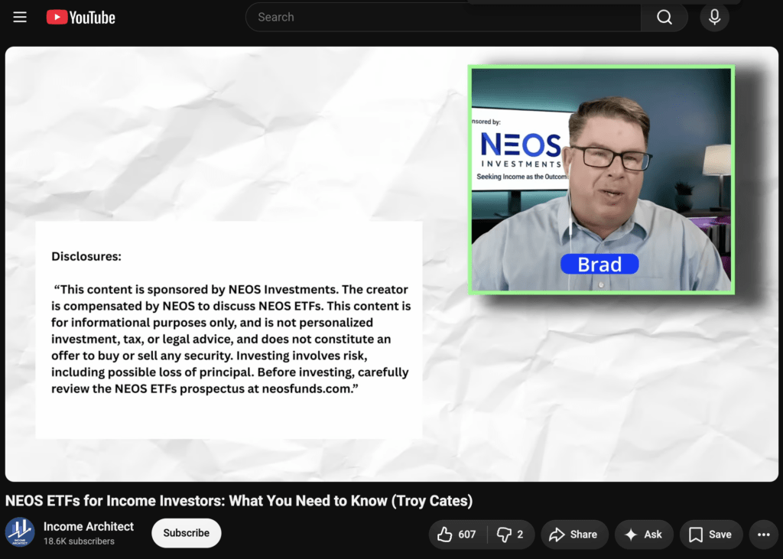The height and width of the screenshot is (559, 783).
Task: Like the video with thumbs up
Action: tap(457, 535)
